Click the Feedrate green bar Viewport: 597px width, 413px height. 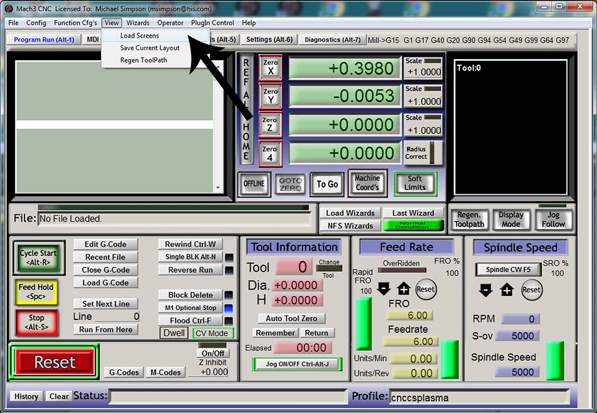450,359
